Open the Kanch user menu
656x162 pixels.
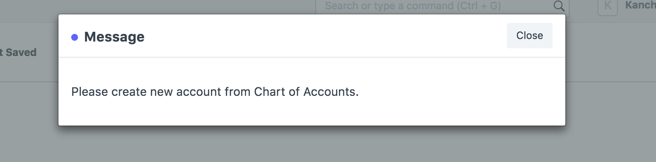pos(640,6)
